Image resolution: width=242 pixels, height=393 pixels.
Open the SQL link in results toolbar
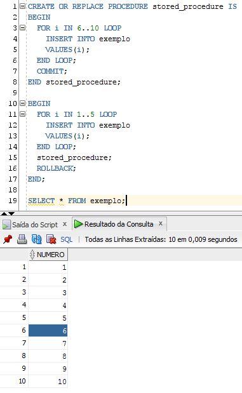67,239
